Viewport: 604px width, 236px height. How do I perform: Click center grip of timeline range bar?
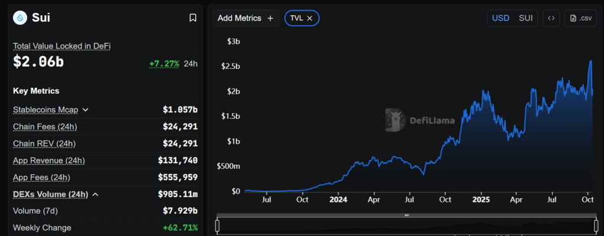(x=406, y=215)
